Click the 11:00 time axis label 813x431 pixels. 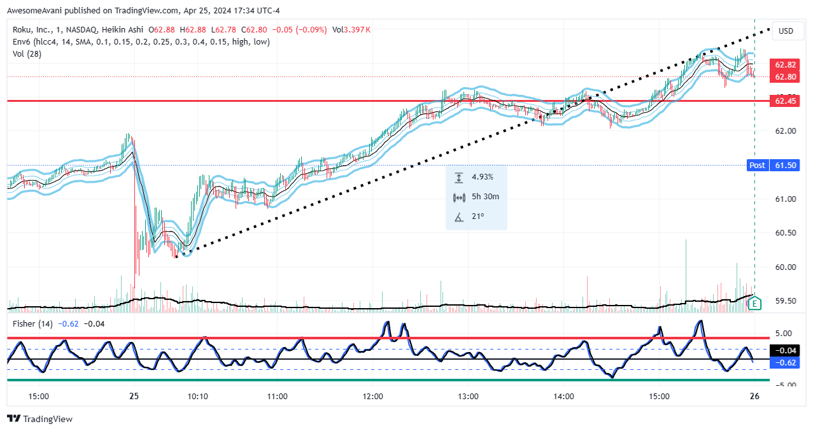tap(278, 396)
